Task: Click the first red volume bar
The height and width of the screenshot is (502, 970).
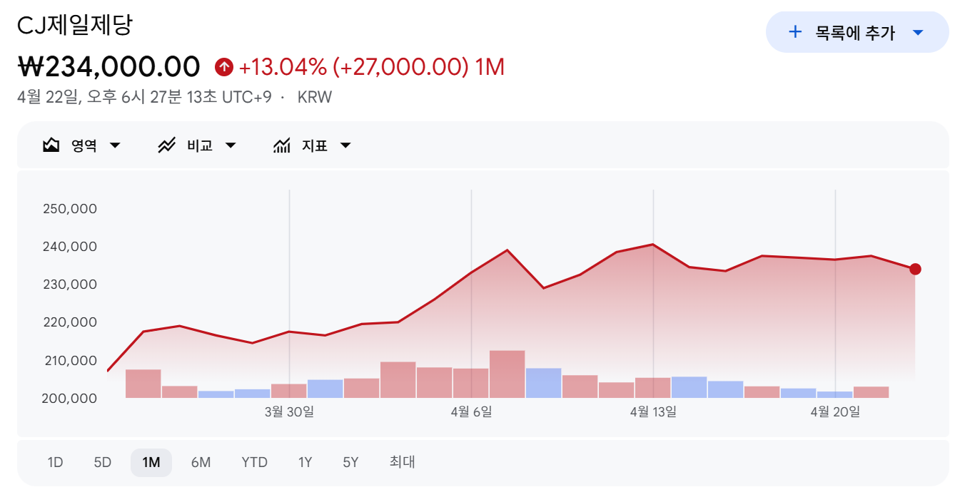Action: (x=143, y=384)
